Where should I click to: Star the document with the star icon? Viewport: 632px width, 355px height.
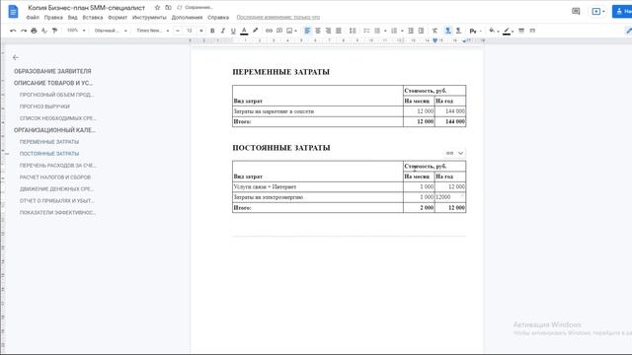[157, 8]
